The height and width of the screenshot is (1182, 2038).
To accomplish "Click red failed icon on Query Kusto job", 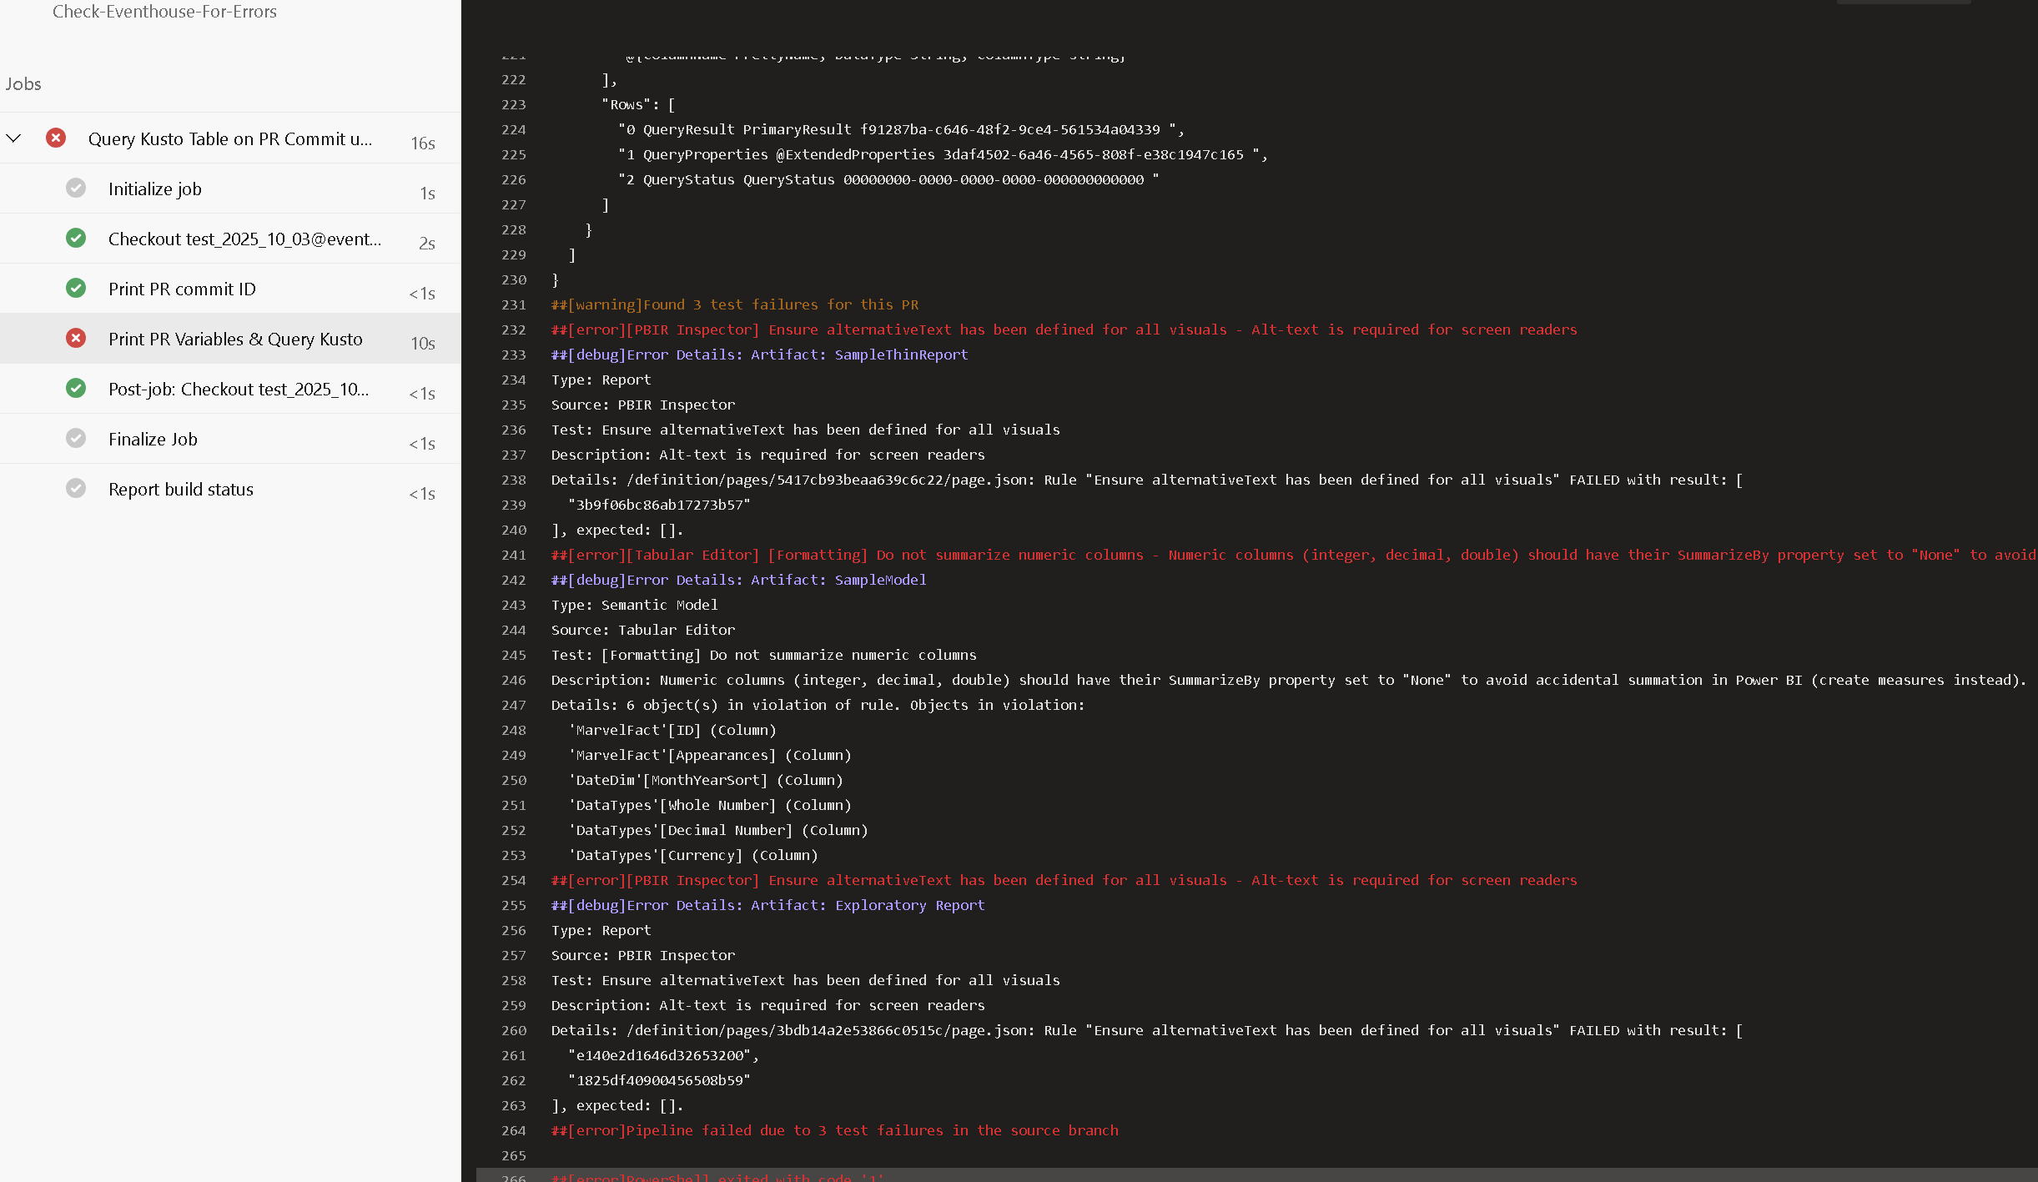I will [x=56, y=138].
